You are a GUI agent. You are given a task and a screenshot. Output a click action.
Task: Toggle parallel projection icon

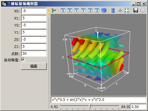[x=113, y=10]
